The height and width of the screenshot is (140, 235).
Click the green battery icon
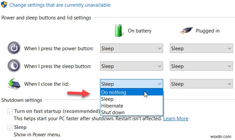pyautogui.click(x=118, y=30)
